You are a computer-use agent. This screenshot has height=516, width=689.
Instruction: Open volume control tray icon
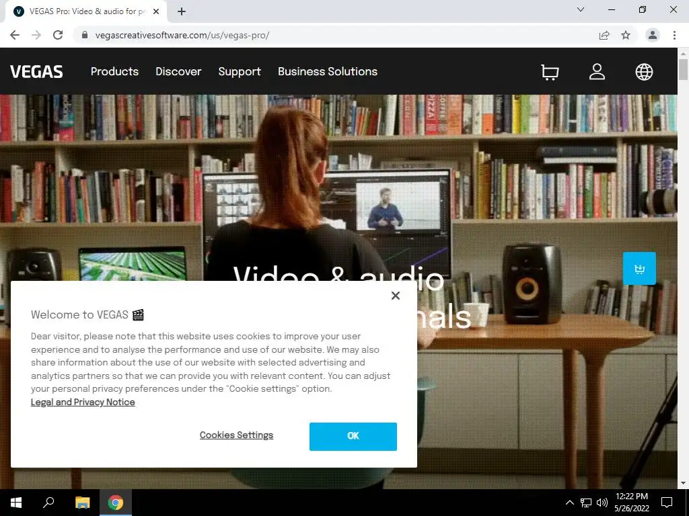pyautogui.click(x=602, y=503)
